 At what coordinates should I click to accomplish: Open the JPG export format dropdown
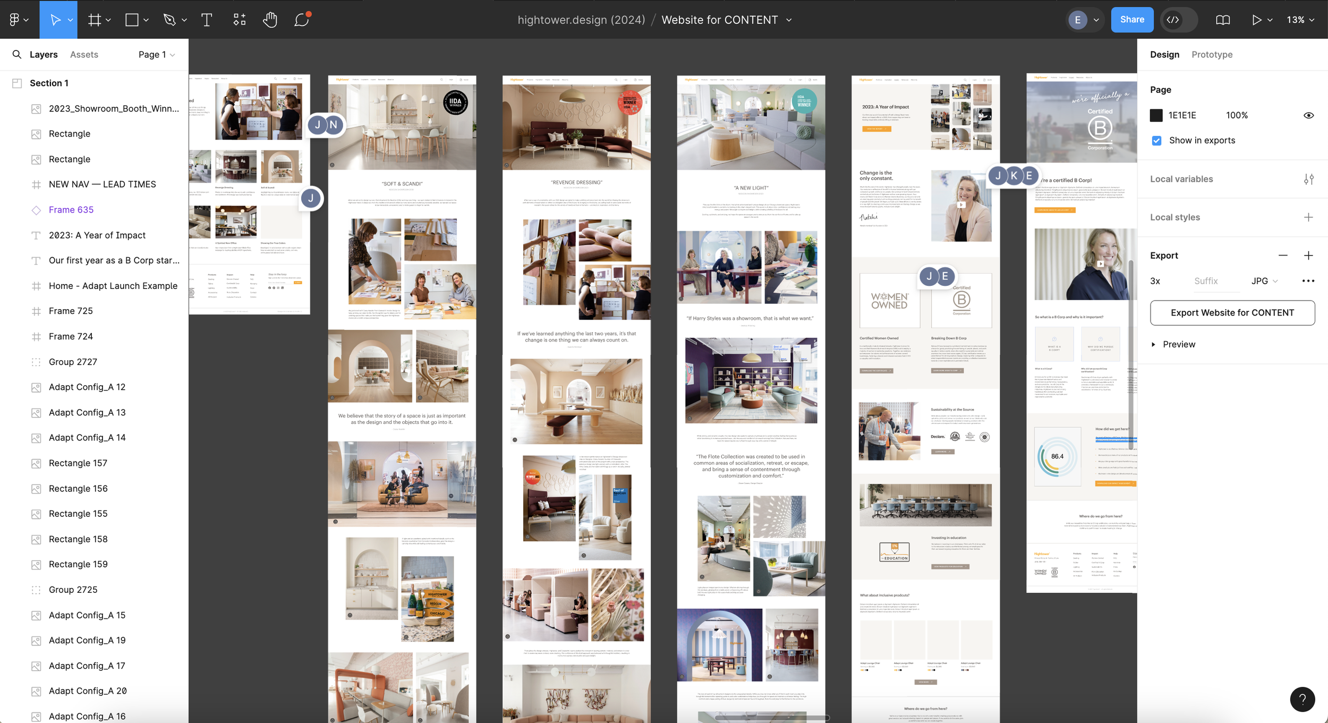coord(1264,281)
